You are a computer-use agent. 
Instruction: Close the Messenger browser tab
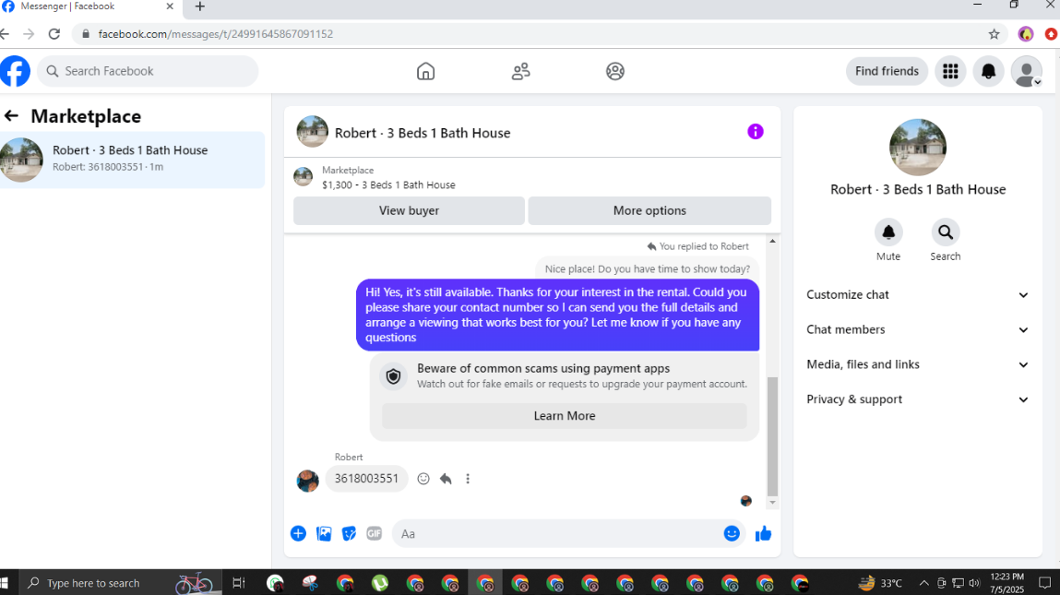click(x=170, y=6)
